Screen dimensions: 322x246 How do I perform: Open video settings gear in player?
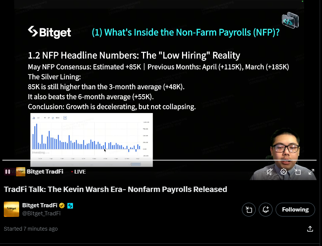[284, 172]
